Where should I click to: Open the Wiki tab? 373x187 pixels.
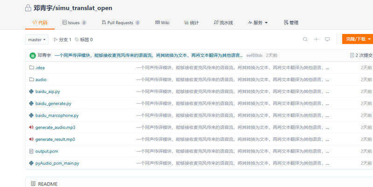pos(162,23)
